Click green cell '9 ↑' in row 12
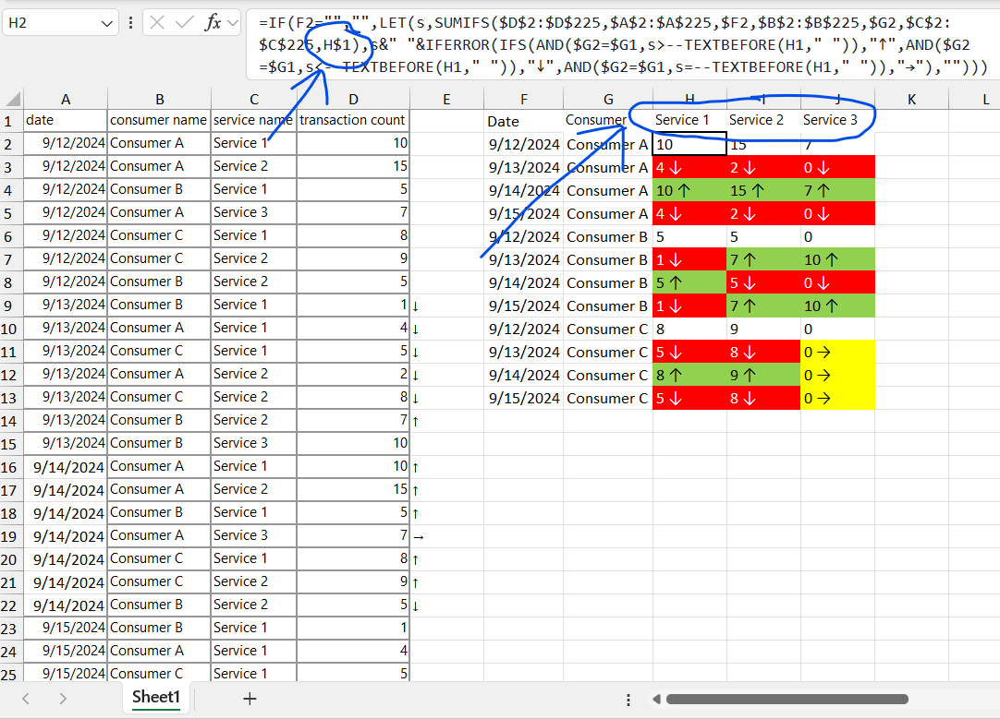1000x719 pixels. (763, 375)
